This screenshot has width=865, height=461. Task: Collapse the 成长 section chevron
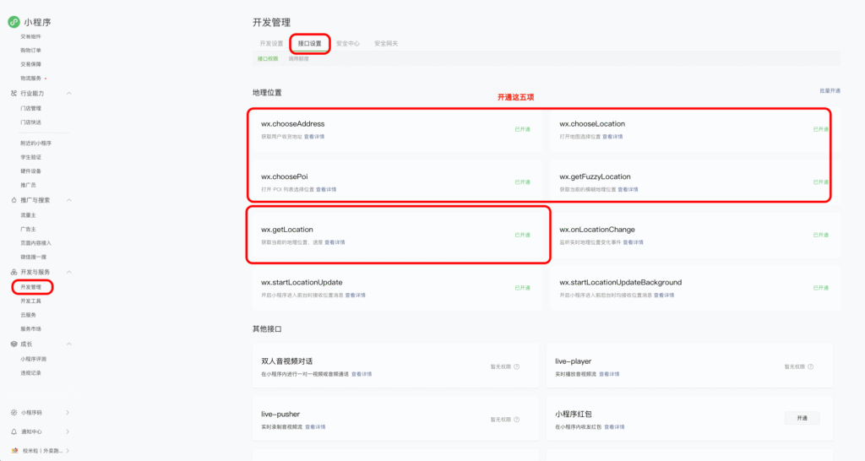69,344
